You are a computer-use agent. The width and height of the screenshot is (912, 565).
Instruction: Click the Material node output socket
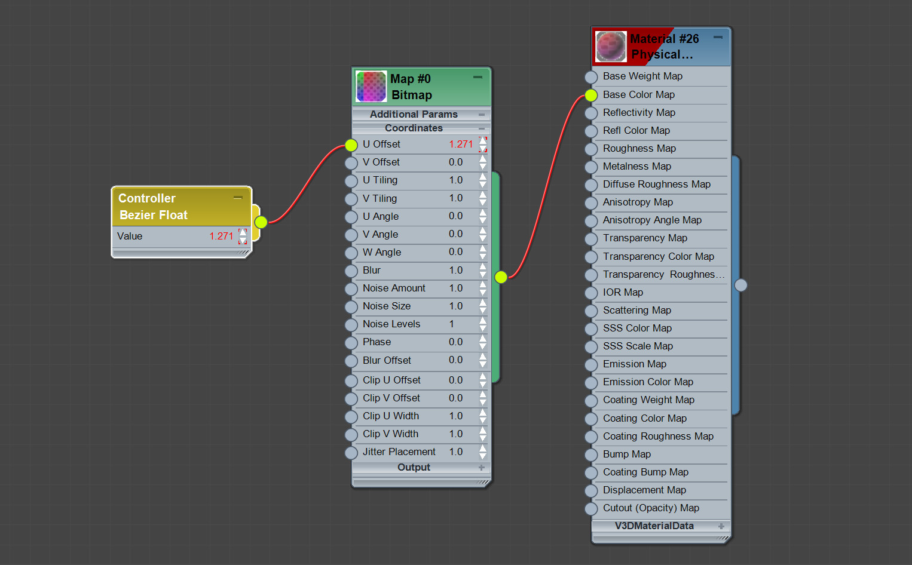741,285
